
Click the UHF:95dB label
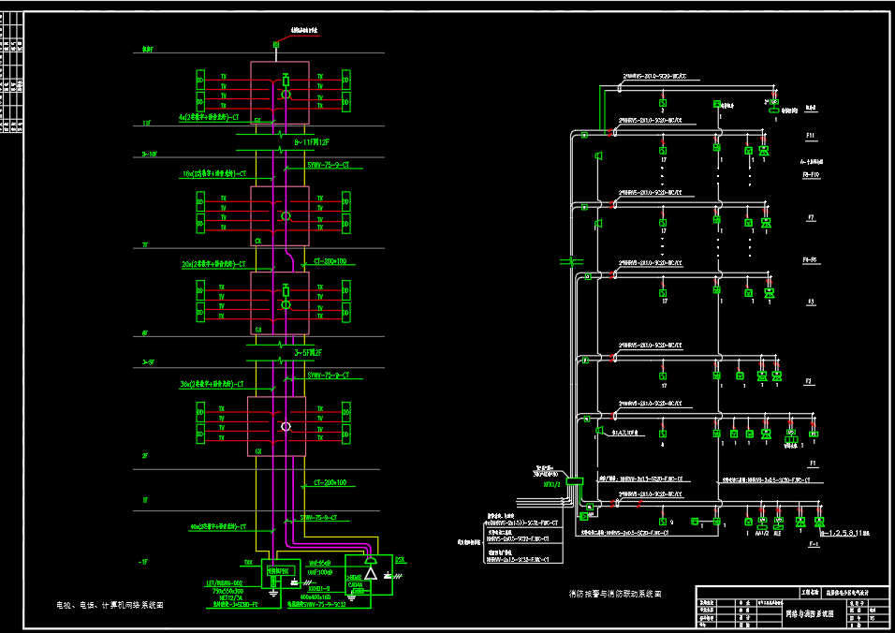pyautogui.click(x=319, y=563)
